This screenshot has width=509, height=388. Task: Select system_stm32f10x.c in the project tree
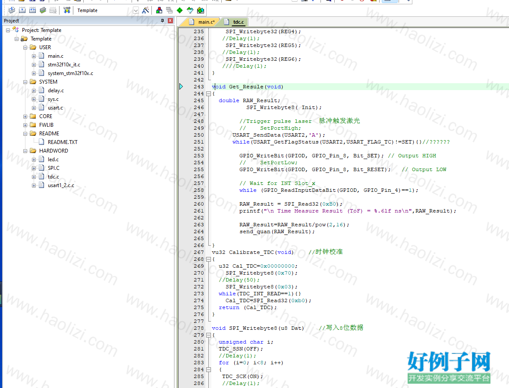[70, 73]
